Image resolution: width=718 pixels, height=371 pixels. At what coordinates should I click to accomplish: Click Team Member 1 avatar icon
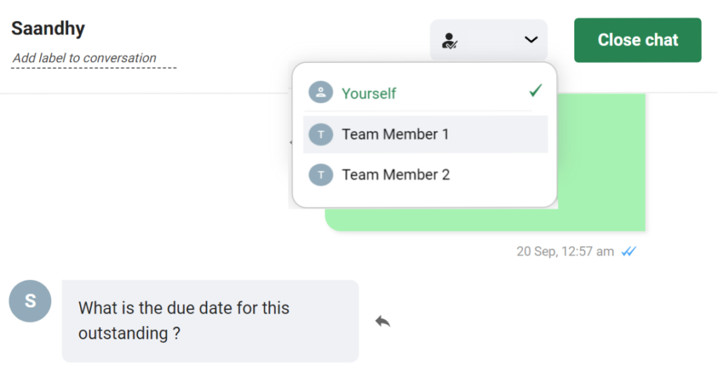[x=320, y=134]
